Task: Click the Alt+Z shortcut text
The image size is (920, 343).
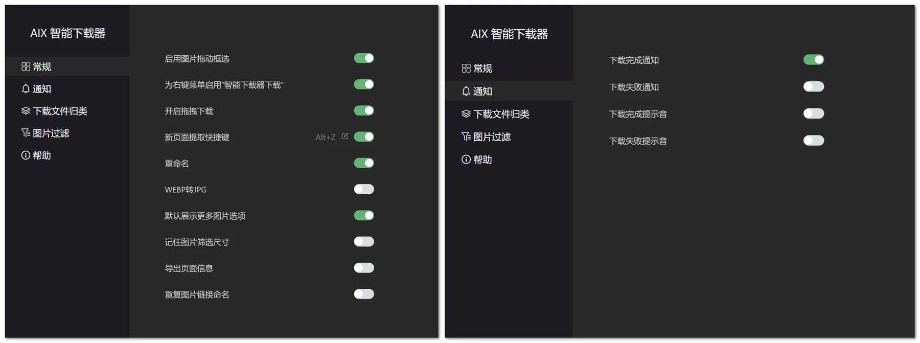Action: [x=326, y=137]
